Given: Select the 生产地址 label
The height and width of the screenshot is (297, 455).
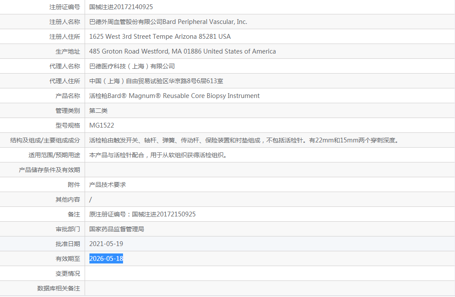Looking at the screenshot, I should pyautogui.click(x=68, y=51).
